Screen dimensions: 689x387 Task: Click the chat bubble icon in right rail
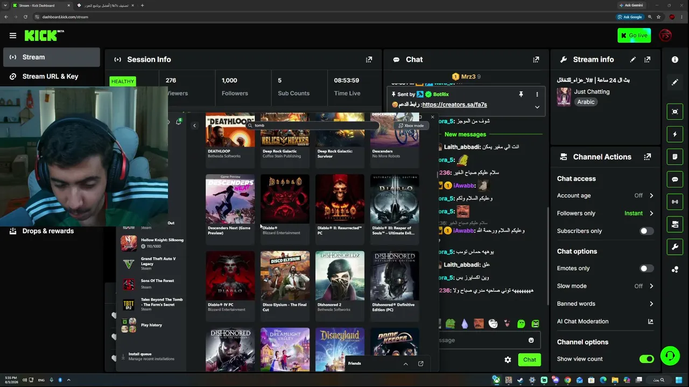click(x=675, y=180)
